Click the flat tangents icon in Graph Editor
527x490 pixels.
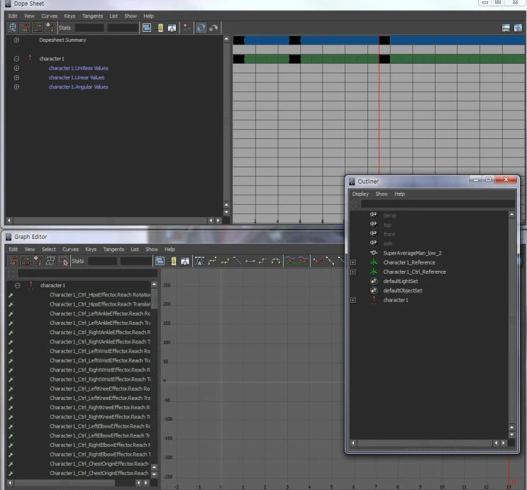click(x=250, y=261)
